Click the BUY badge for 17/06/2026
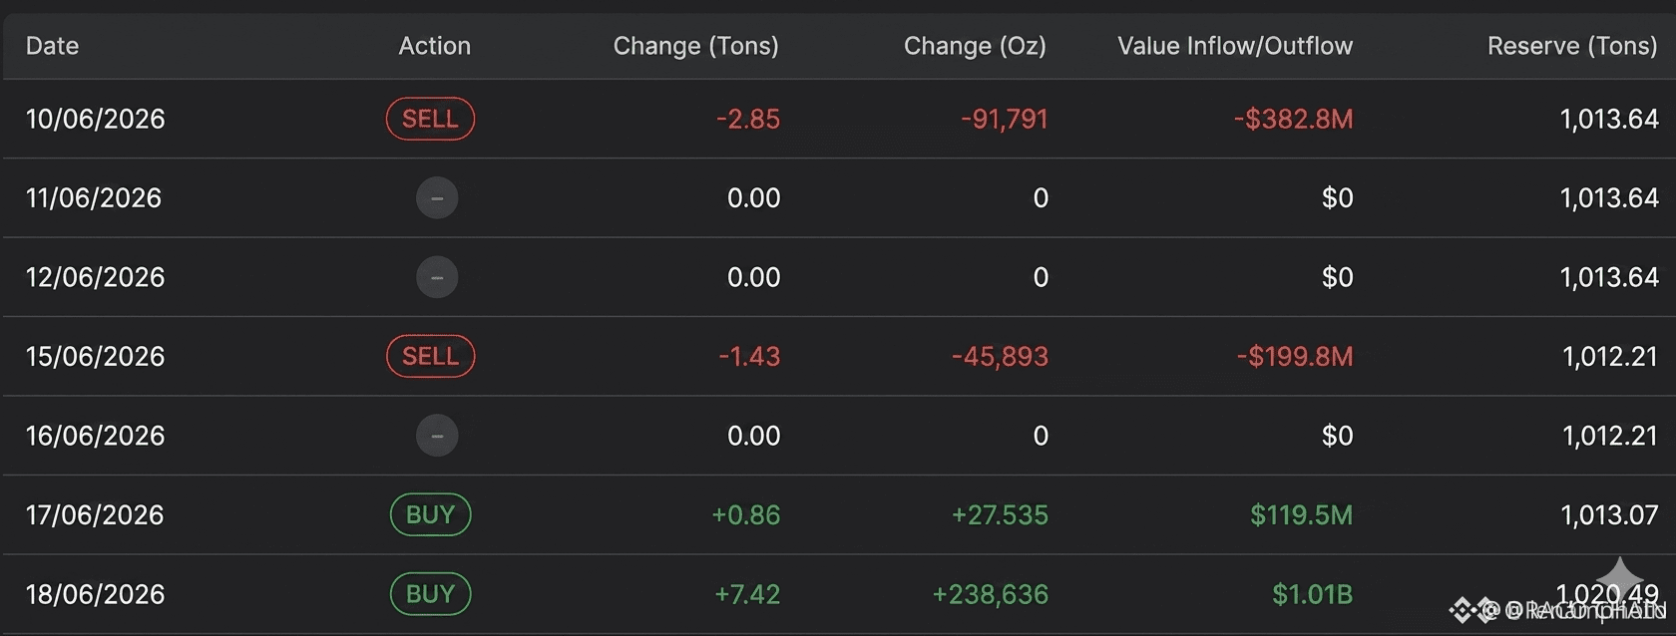The image size is (1676, 636). [430, 514]
